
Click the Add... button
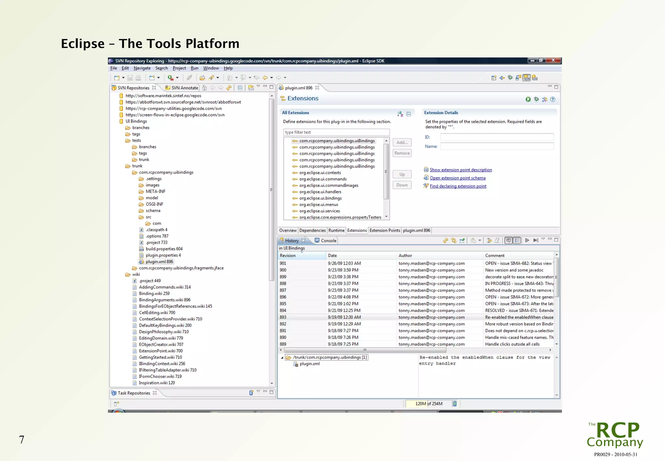pos(402,142)
